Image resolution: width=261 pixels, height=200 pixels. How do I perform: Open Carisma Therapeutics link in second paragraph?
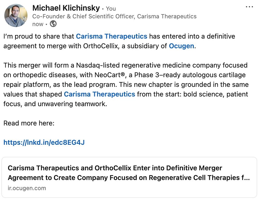point(100,94)
